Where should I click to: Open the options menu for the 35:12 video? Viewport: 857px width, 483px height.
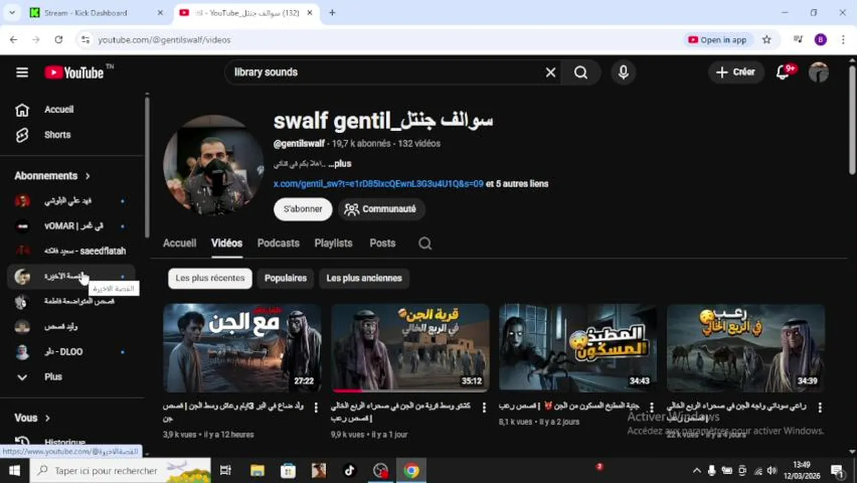(483, 408)
